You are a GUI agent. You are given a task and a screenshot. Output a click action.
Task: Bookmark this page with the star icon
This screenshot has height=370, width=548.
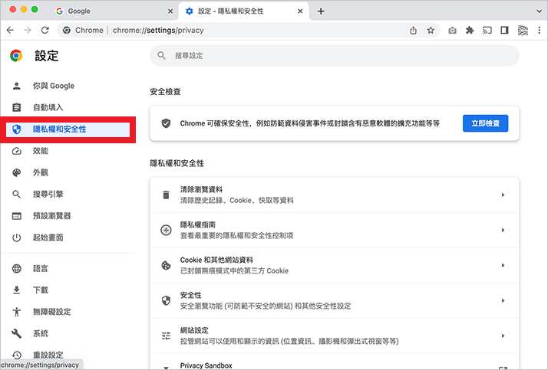(431, 31)
